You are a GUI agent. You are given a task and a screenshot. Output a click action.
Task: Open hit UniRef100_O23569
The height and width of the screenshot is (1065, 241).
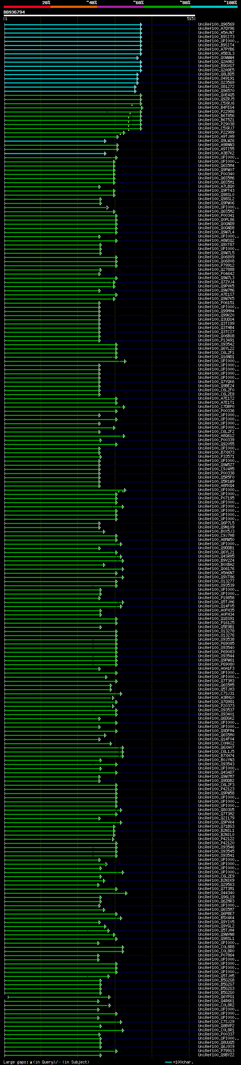(x=216, y=82)
